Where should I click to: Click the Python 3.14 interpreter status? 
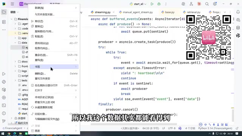(215, 128)
